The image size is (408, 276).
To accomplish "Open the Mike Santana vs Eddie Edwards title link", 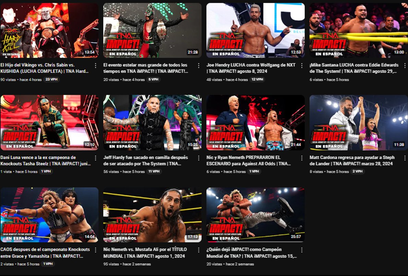I will (x=354, y=68).
